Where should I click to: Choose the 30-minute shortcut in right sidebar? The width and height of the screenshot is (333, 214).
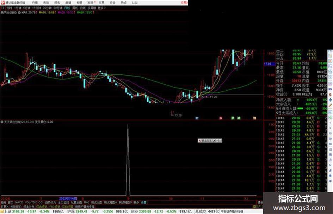330,139
